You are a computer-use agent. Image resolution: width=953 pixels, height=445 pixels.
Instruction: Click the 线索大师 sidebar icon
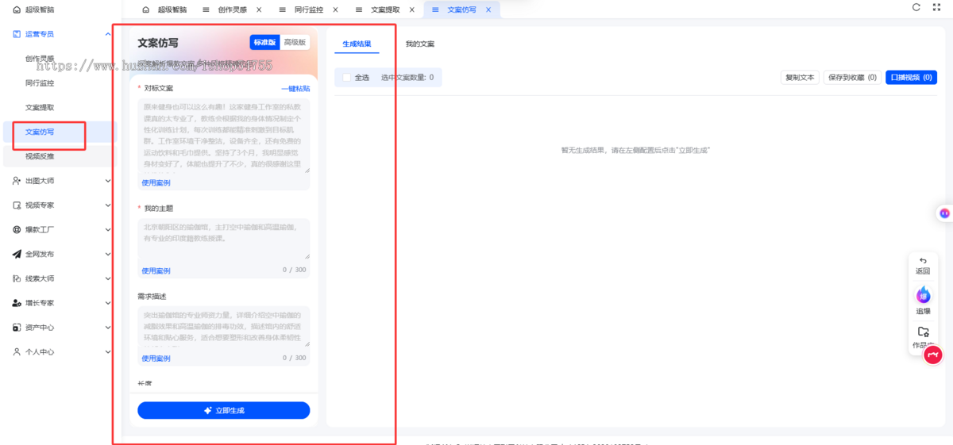click(17, 278)
